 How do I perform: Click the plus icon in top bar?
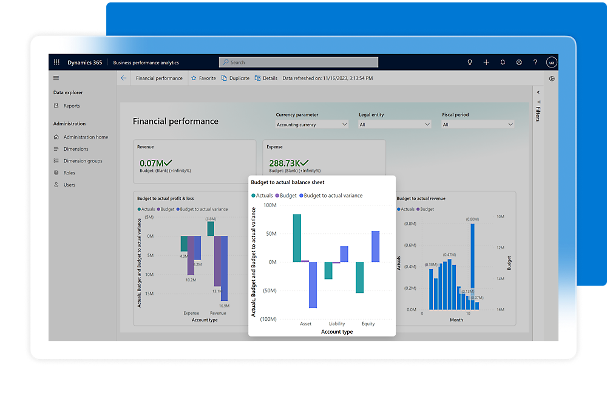(486, 62)
